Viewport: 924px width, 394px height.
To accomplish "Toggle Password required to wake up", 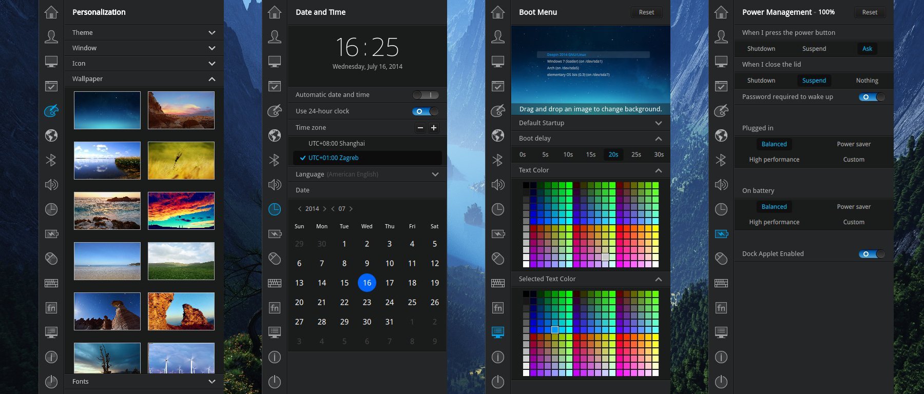I will [872, 97].
